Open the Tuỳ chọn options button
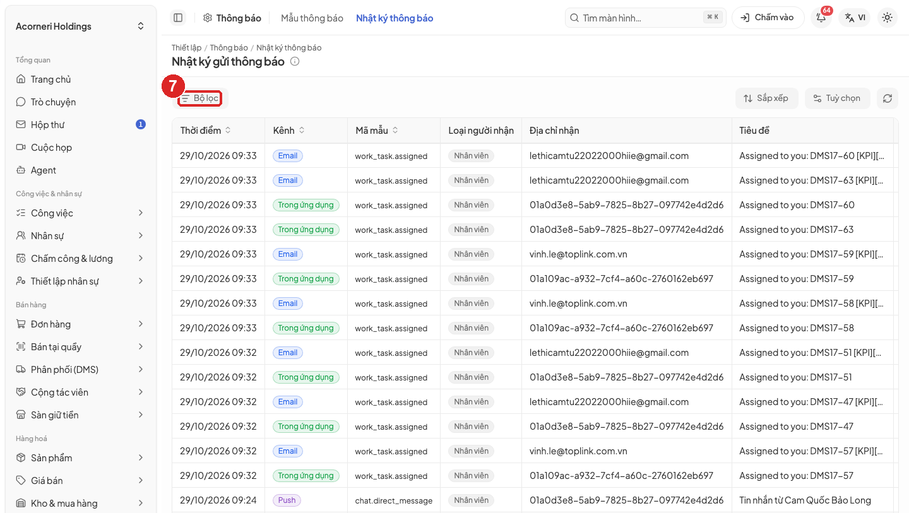 (x=837, y=98)
